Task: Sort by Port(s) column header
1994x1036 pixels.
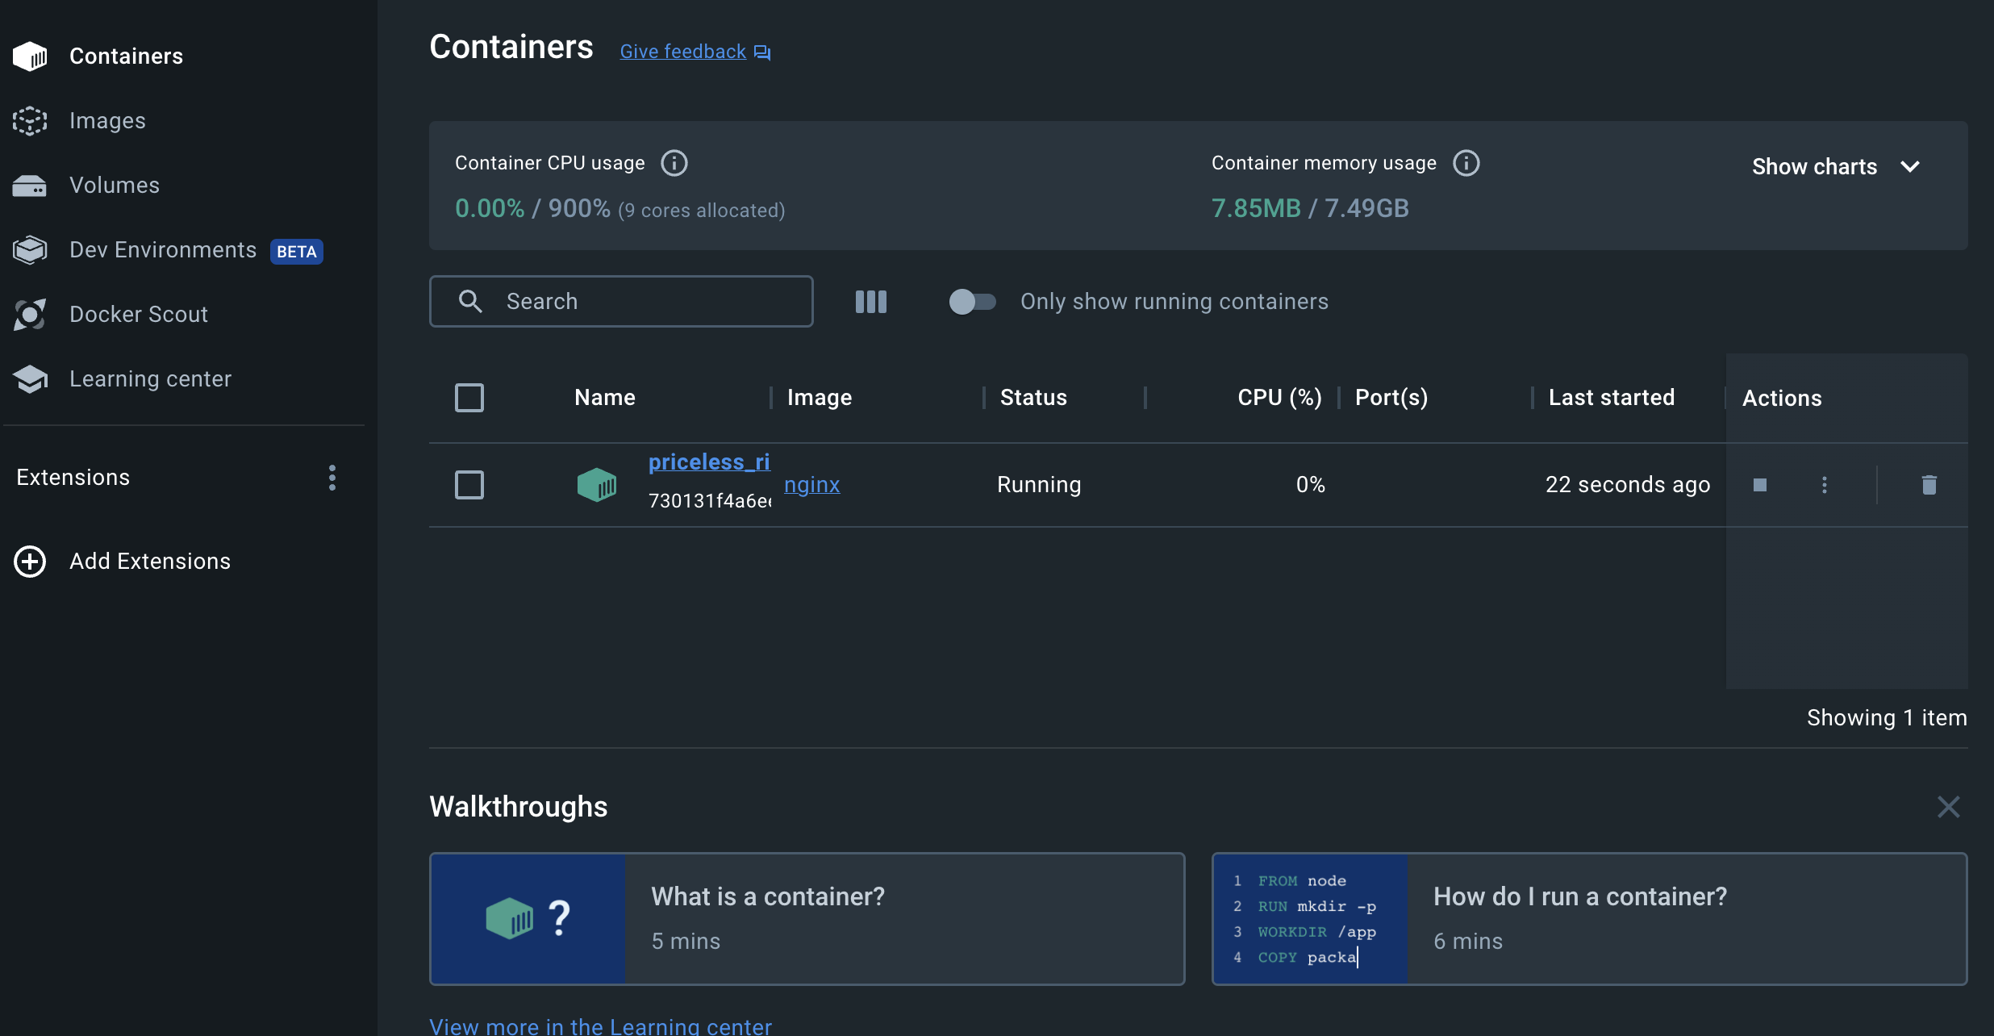Action: [x=1392, y=398]
